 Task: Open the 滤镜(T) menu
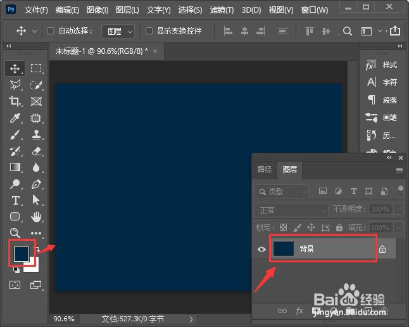[222, 10]
